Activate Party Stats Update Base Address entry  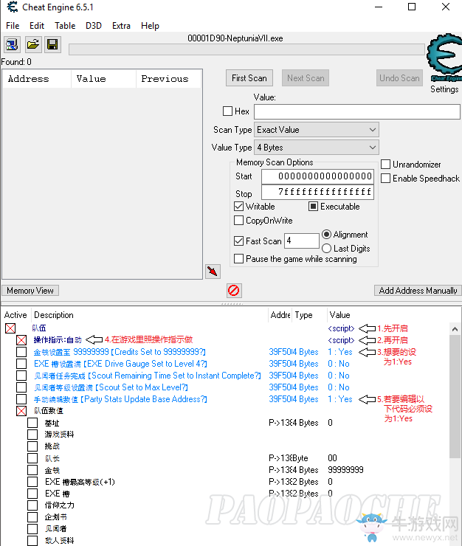pos(21,399)
